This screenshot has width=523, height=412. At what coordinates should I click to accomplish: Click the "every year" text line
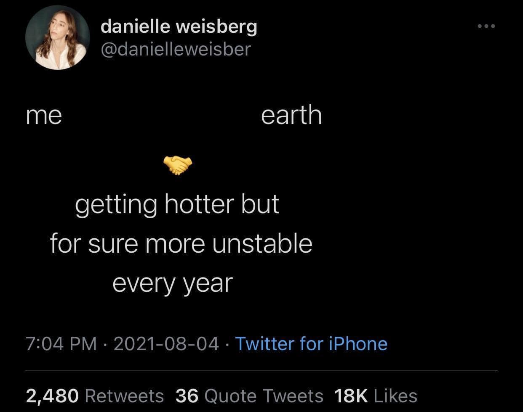click(172, 284)
